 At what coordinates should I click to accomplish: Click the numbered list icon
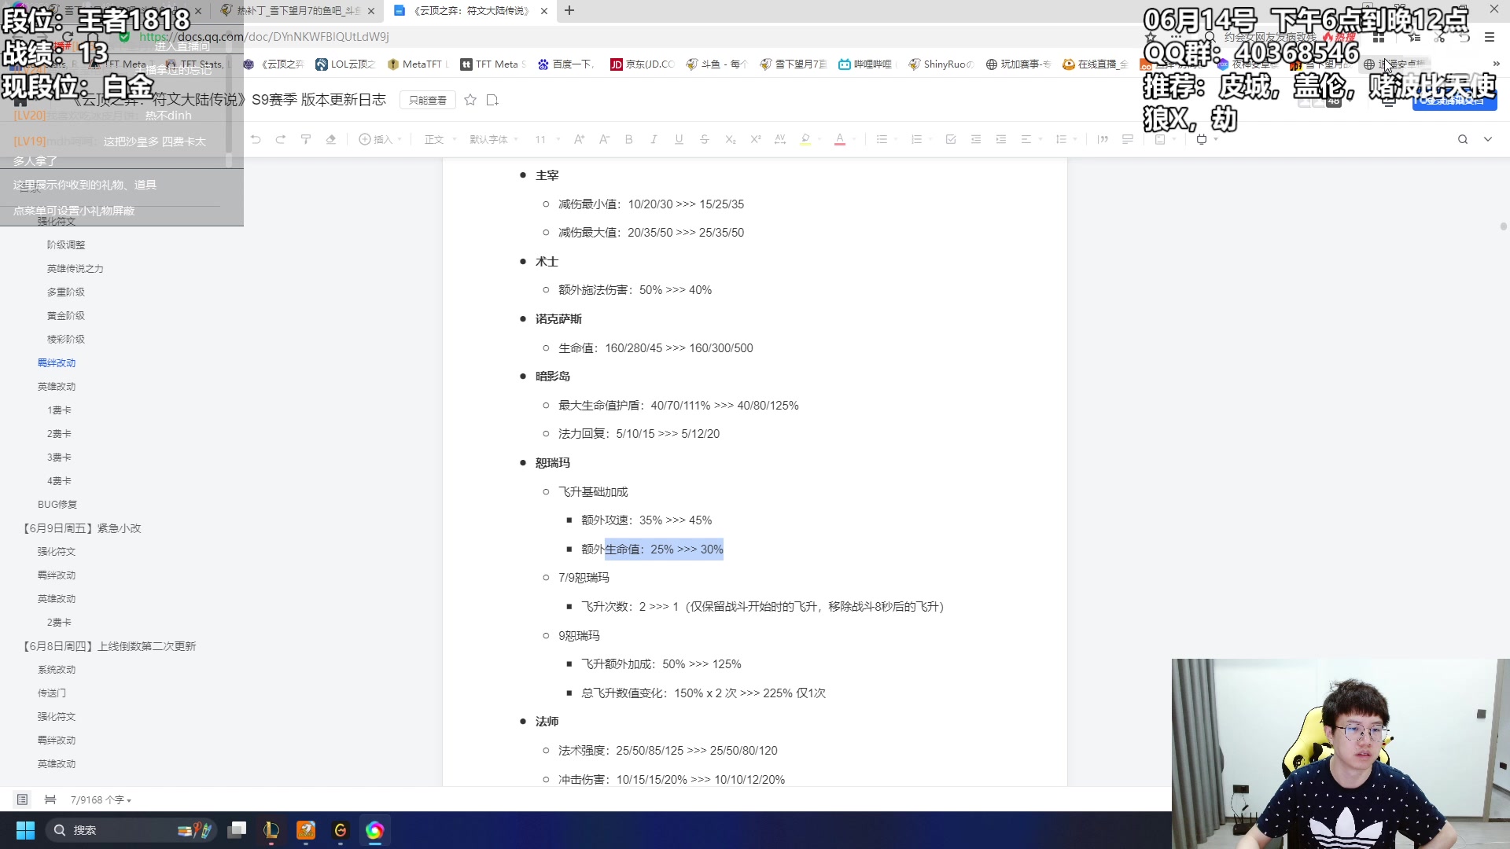pyautogui.click(x=916, y=139)
